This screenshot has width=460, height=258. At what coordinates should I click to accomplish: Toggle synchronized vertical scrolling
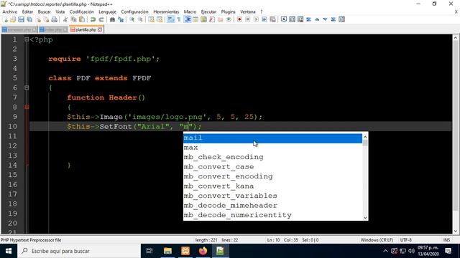(x=152, y=19)
